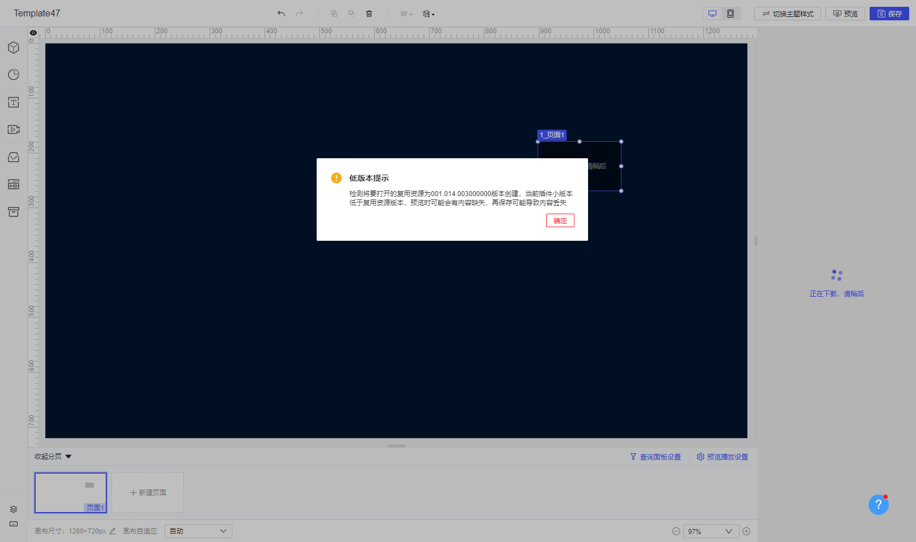Open the inbox tray component panel
The height and width of the screenshot is (542, 916).
point(14,157)
